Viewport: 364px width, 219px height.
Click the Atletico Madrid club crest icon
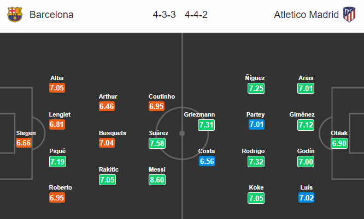coord(349,15)
